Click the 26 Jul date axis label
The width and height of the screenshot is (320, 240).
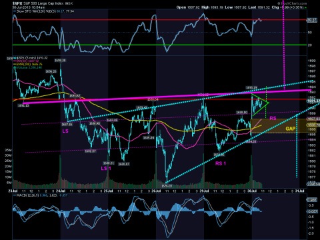tap(156, 191)
